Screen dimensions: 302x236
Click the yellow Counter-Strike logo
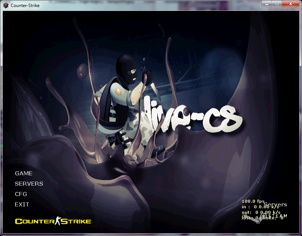53,221
